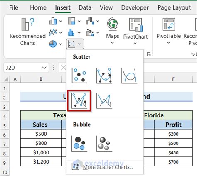Viewport: 197px width, 176px height.
Task: Click the Select All corner triangle
Action: tap(6, 79)
